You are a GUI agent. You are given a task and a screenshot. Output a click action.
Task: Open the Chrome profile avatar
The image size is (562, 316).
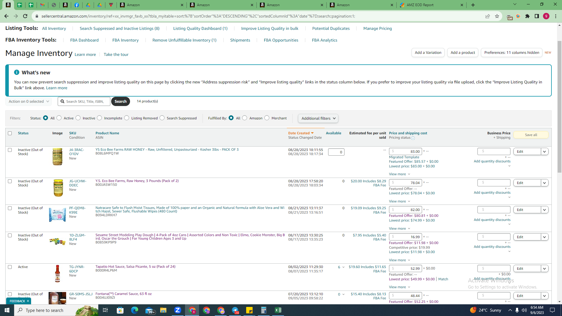546,16
